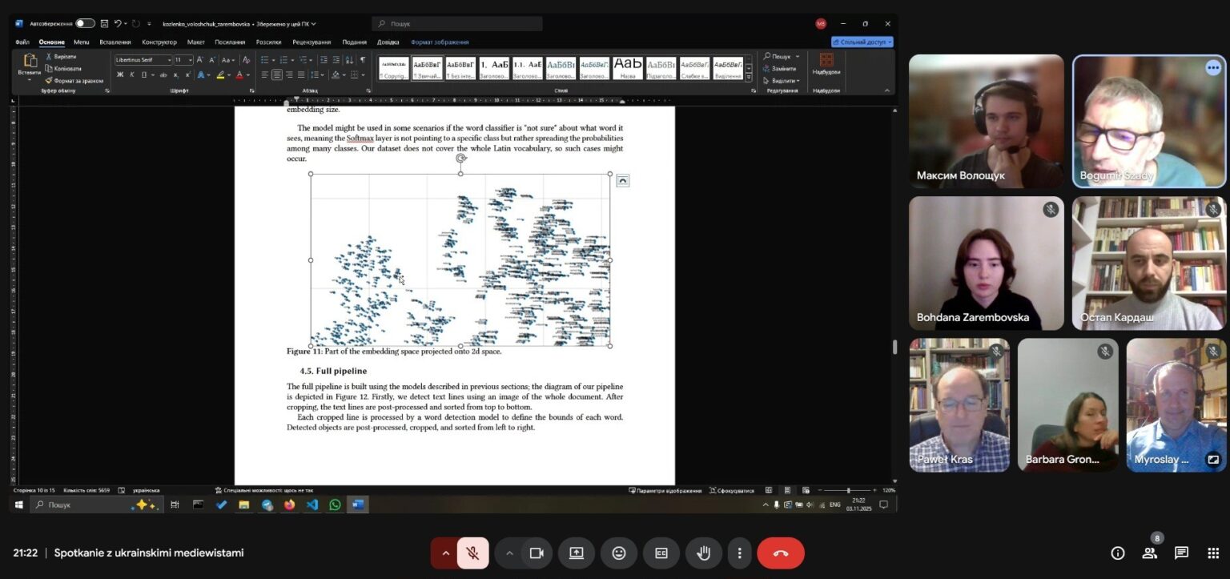Open the Вставлення ribbon tab
Image resolution: width=1230 pixels, height=579 pixels.
click(x=115, y=42)
